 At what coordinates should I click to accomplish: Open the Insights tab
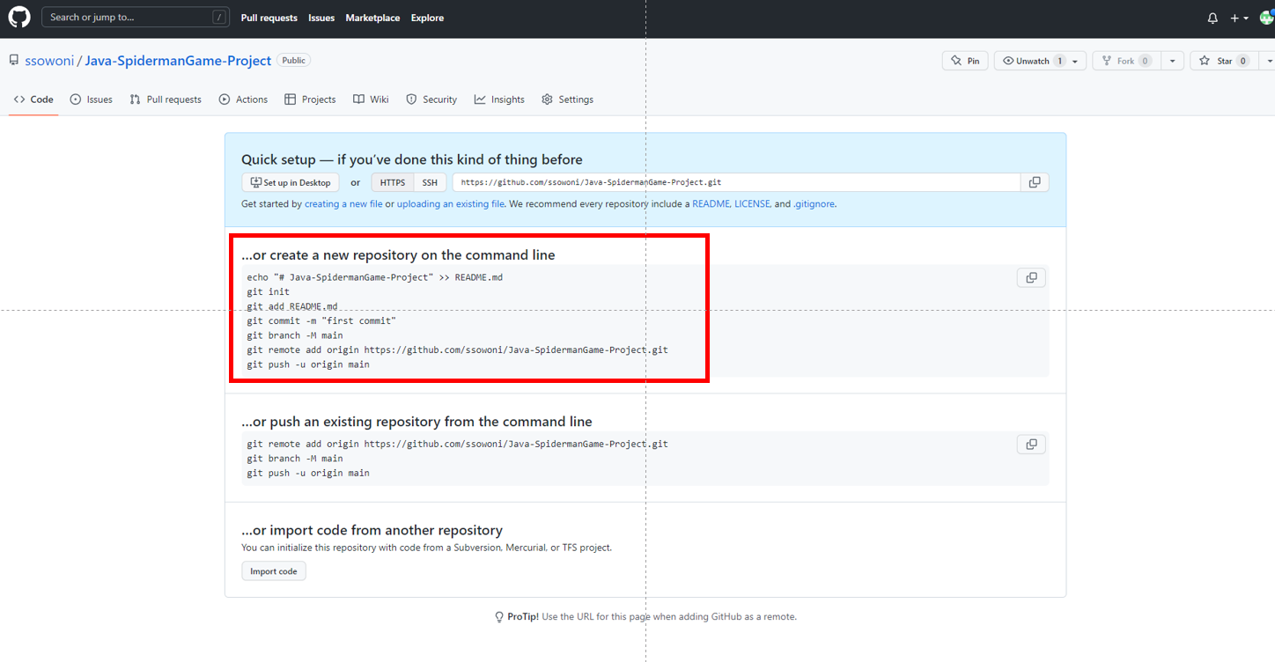pos(499,99)
